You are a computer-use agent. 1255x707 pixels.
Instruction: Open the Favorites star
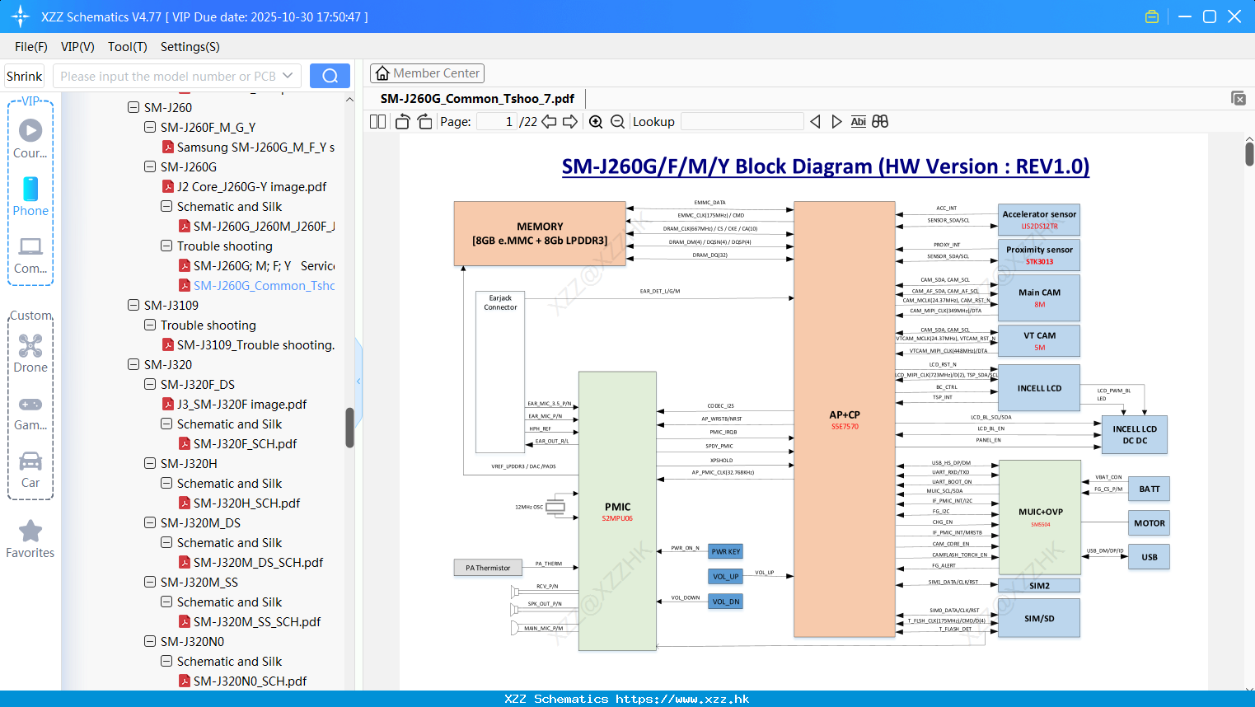pyautogui.click(x=30, y=539)
